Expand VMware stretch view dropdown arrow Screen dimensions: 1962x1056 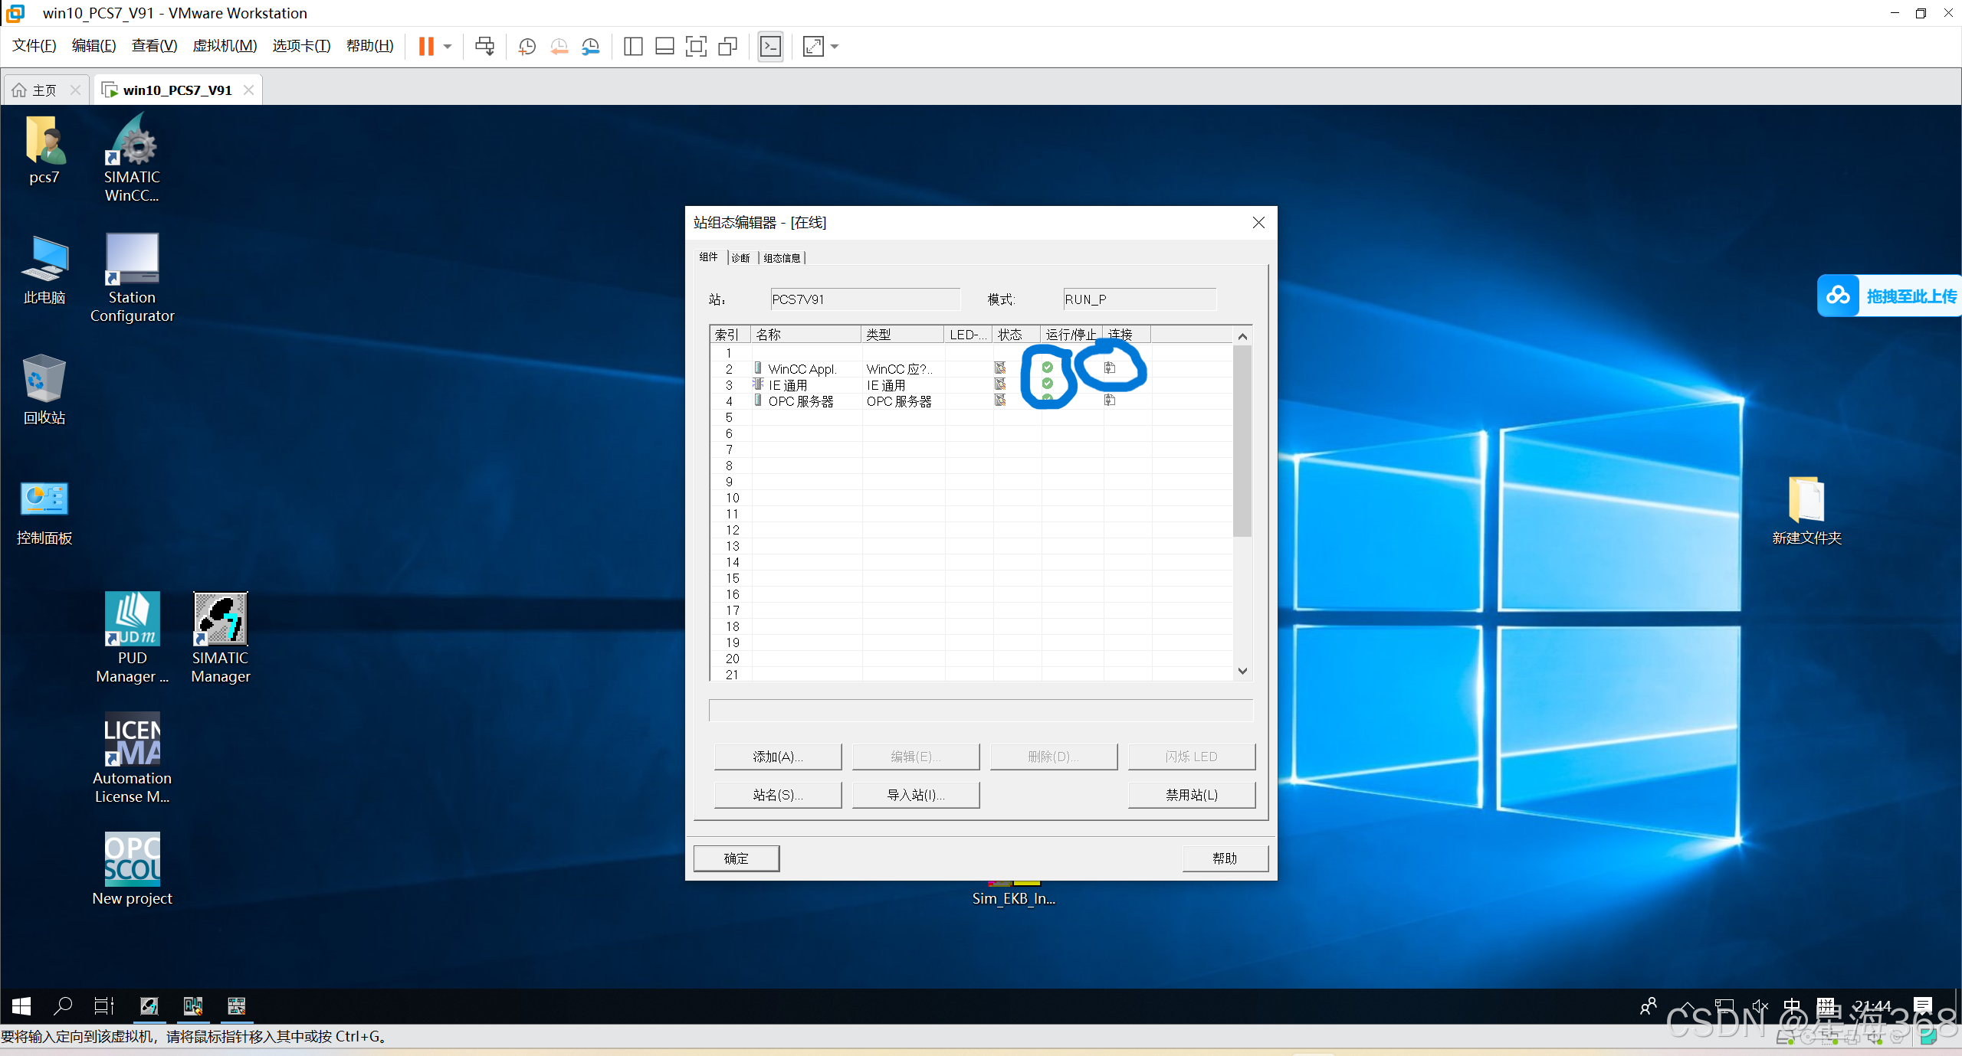pos(835,47)
